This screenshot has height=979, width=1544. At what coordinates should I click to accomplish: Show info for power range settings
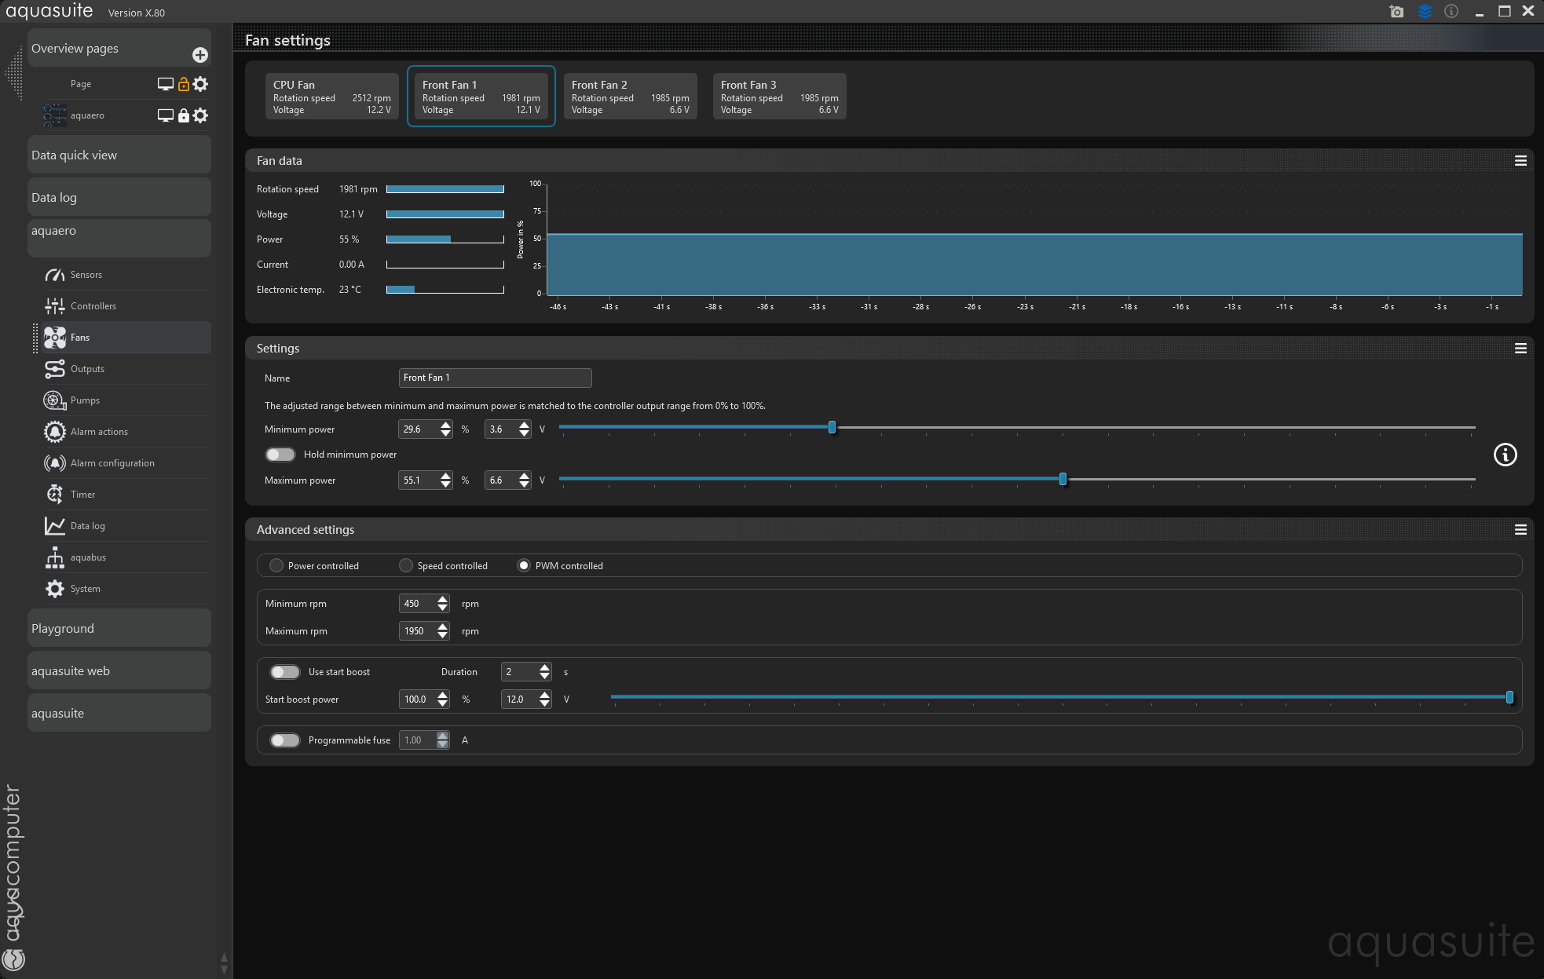click(x=1505, y=455)
